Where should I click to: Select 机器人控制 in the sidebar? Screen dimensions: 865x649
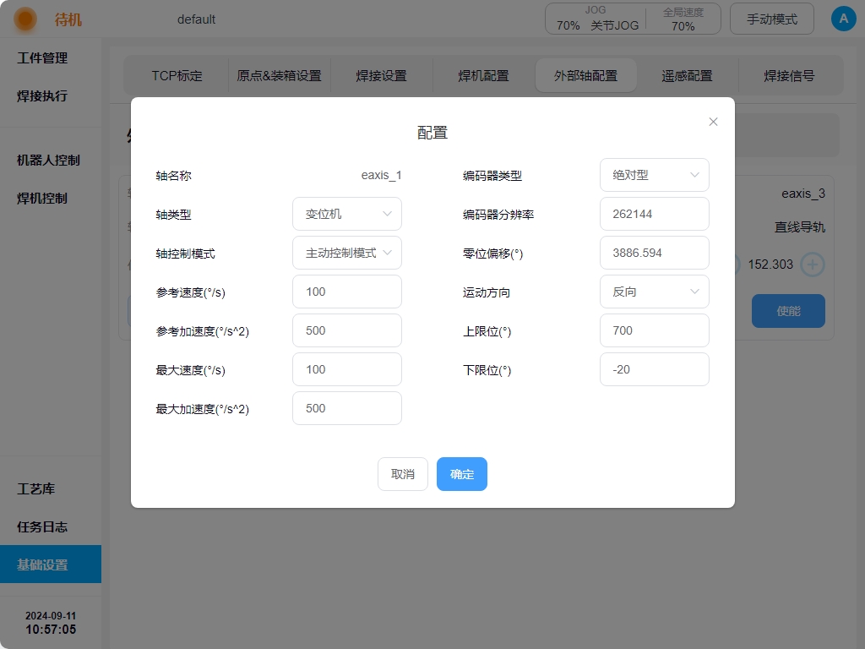tap(48, 160)
